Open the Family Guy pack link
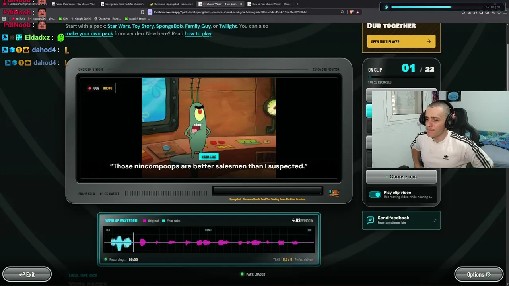Screen dimensions: 509x286 coord(198,26)
